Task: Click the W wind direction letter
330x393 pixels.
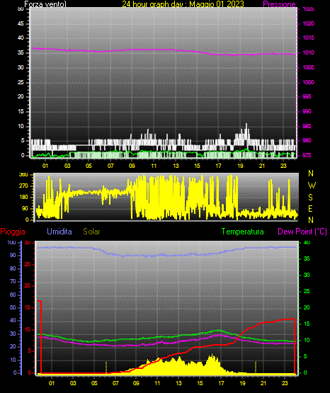Action: tap(312, 186)
